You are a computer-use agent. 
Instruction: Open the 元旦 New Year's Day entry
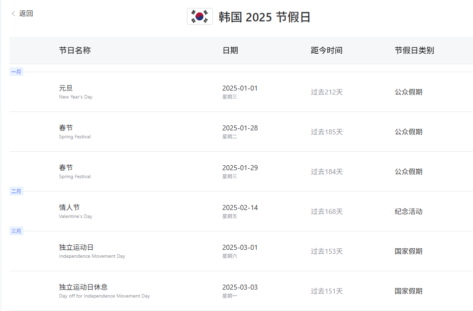[66, 89]
